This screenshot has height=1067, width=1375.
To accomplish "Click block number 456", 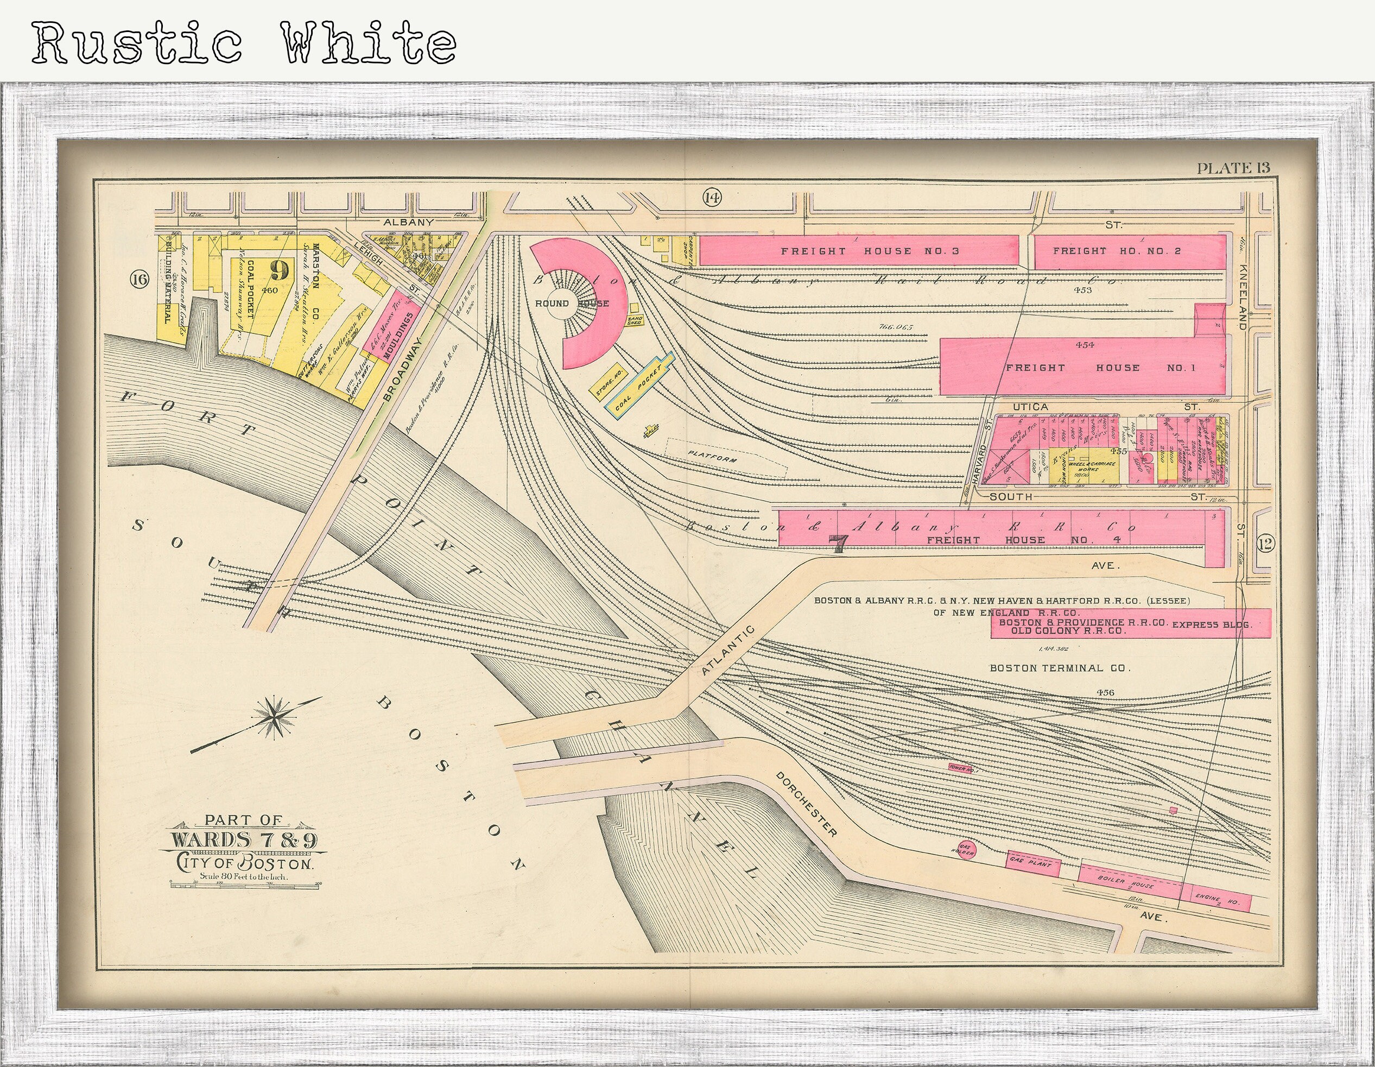I will pos(1105,692).
